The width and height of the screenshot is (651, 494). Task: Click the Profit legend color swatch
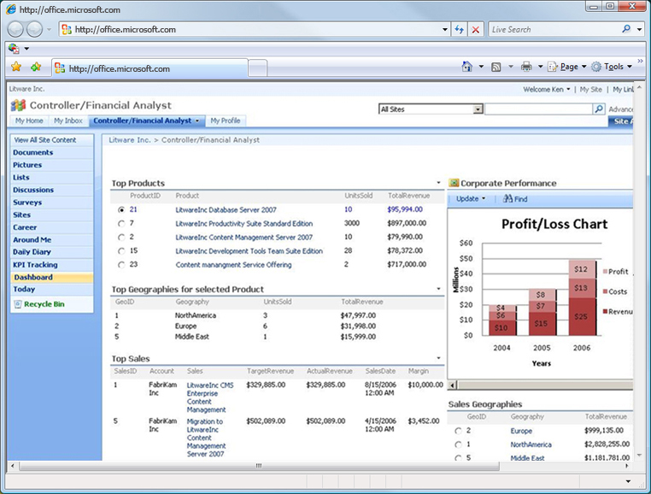pyautogui.click(x=603, y=272)
